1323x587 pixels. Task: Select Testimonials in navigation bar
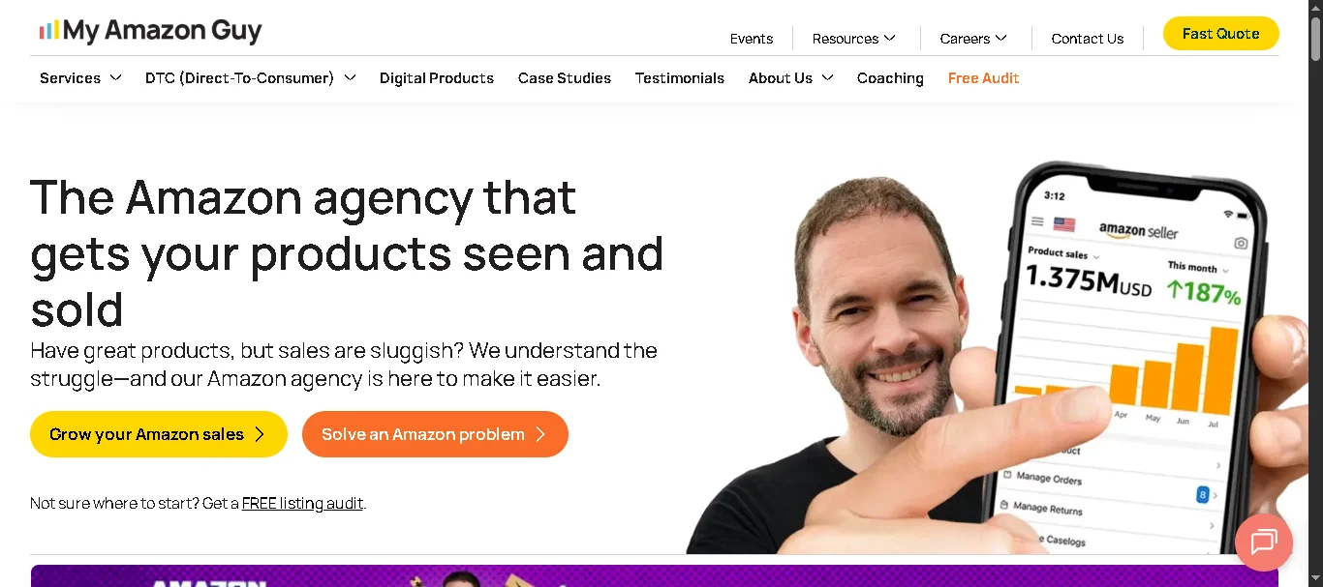(680, 77)
